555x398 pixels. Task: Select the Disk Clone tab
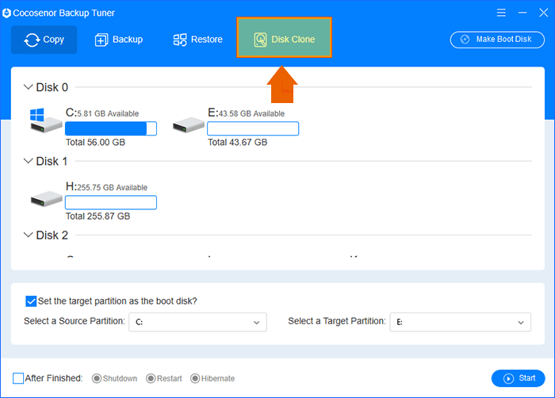pyautogui.click(x=284, y=37)
